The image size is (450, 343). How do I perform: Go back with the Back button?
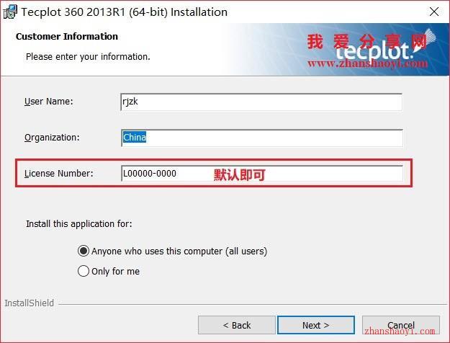tap(236, 325)
